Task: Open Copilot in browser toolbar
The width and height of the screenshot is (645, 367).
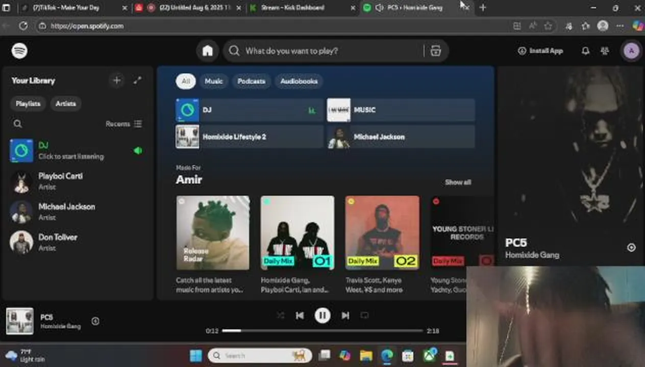Action: [x=637, y=26]
